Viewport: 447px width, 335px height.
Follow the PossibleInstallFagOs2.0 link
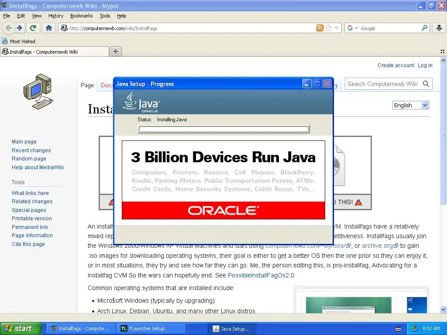click(x=261, y=275)
